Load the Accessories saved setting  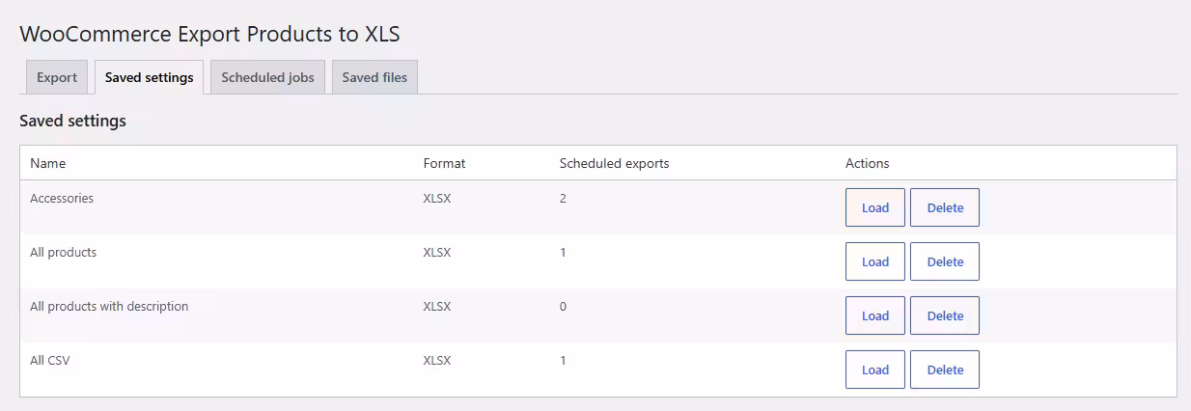pyautogui.click(x=875, y=207)
